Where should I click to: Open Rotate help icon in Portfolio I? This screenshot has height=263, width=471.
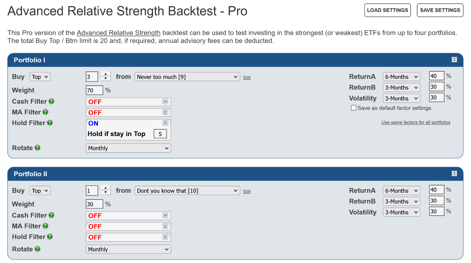[x=38, y=148]
